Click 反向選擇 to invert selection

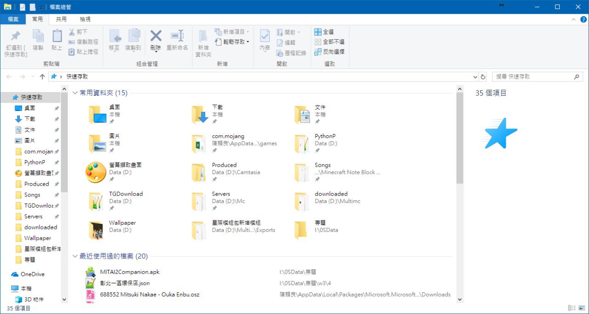329,52
